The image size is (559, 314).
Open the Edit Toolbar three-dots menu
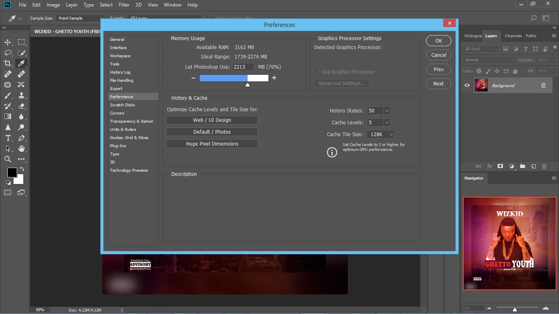(x=21, y=159)
